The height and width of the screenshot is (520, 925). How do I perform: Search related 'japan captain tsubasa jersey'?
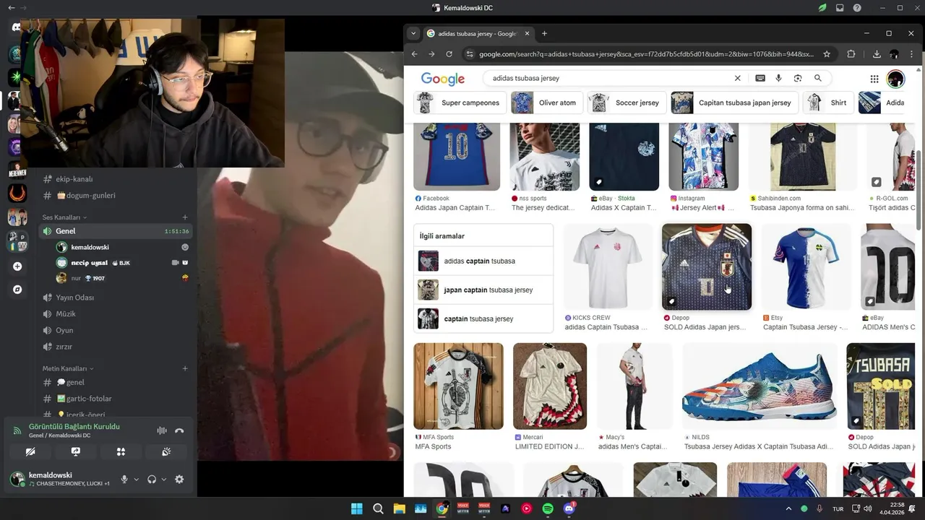[483, 290]
